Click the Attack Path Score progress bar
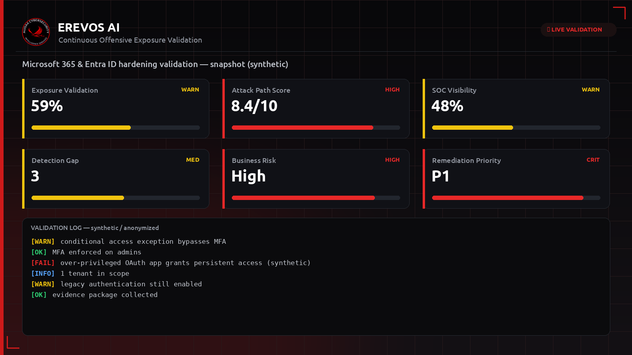Image resolution: width=632 pixels, height=355 pixels. tap(316, 128)
